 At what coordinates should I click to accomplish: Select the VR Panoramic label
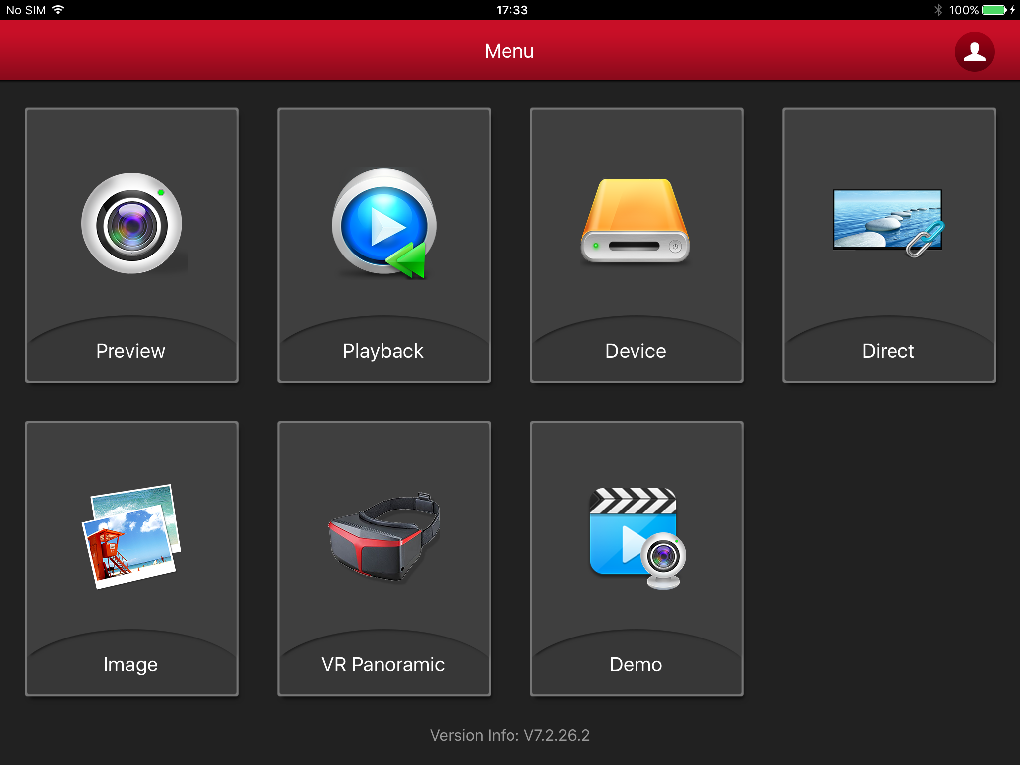(383, 665)
